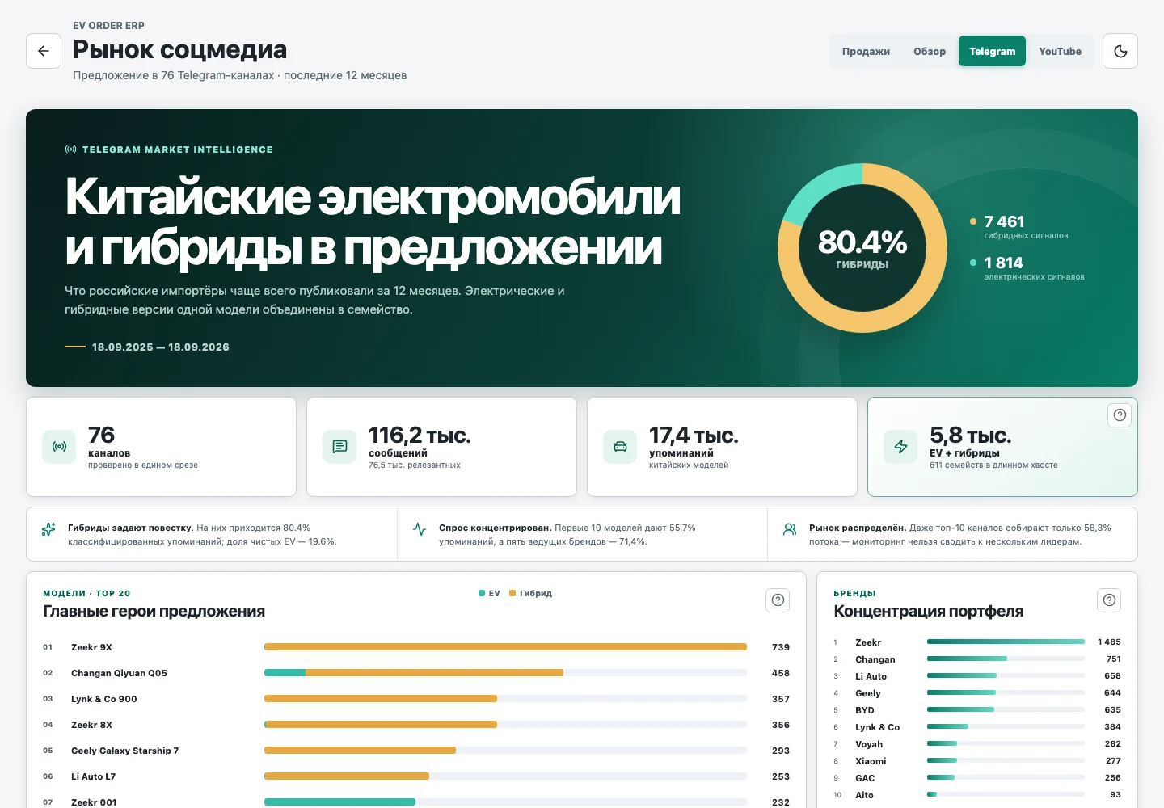1164x808 pixels.
Task: Select the Zeekr 9X model row
Action: click(416, 647)
